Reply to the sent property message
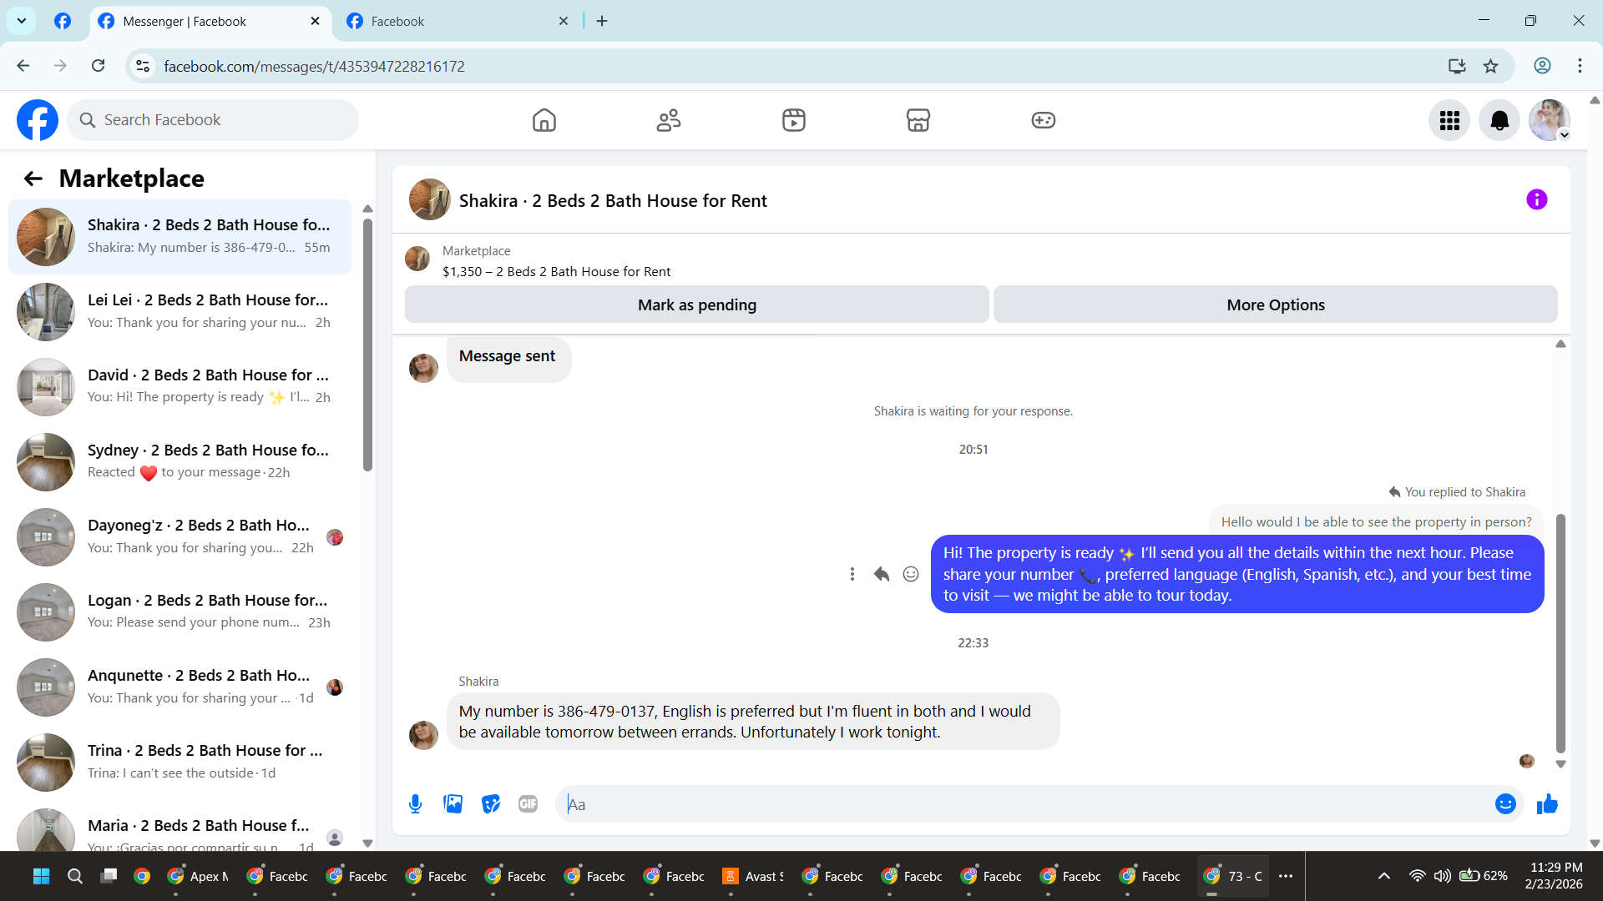This screenshot has width=1603, height=901. coord(882,574)
